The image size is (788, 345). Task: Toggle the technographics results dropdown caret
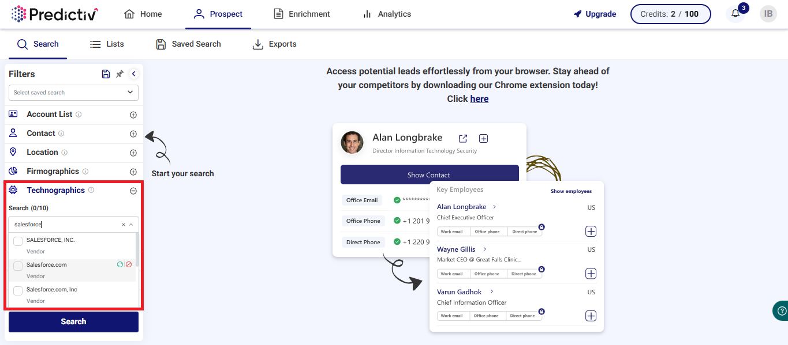(x=131, y=225)
